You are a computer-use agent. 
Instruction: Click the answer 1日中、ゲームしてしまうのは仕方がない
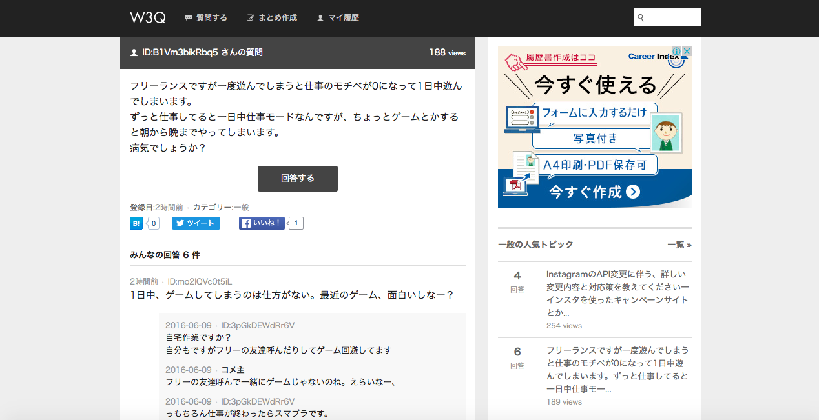pyautogui.click(x=292, y=295)
